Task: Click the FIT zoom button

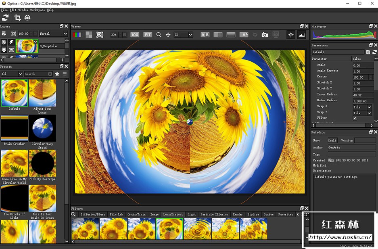Action: 148,35
